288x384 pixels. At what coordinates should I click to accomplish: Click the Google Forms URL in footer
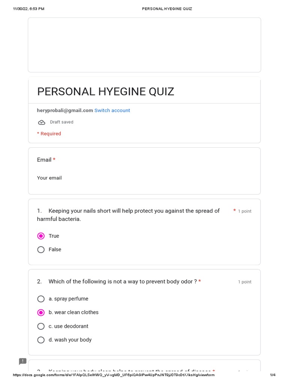[x=114, y=375]
